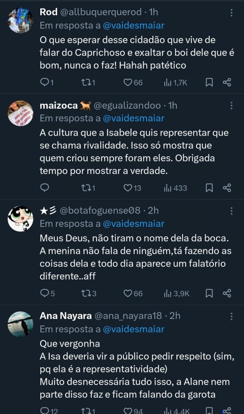The width and height of the screenshot is (244, 414).
Task: Open Ana Nayara's profile name
Action: [x=66, y=316]
